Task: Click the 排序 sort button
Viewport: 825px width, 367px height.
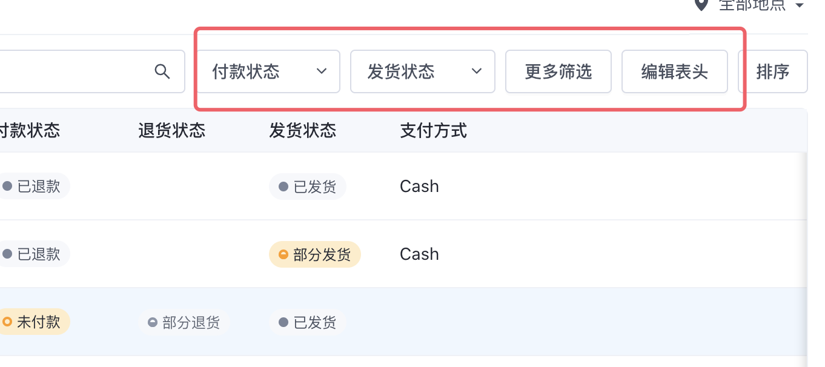Action: [x=773, y=71]
